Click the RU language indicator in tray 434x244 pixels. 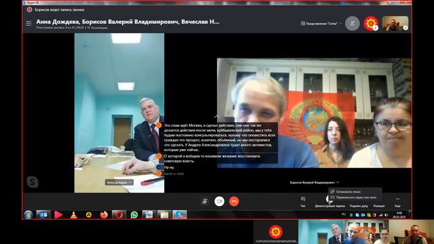pyautogui.click(x=344, y=214)
